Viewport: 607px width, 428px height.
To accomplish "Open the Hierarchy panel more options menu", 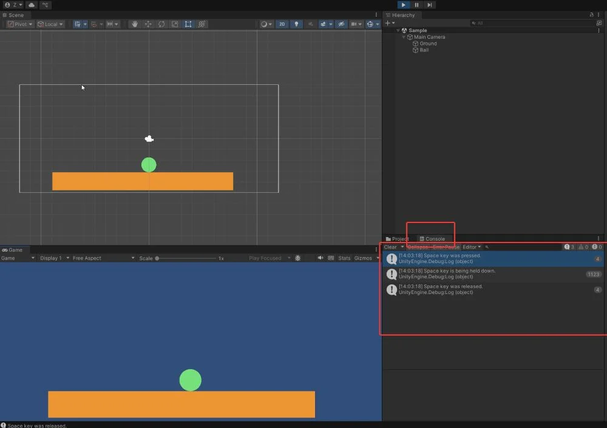I will point(599,15).
